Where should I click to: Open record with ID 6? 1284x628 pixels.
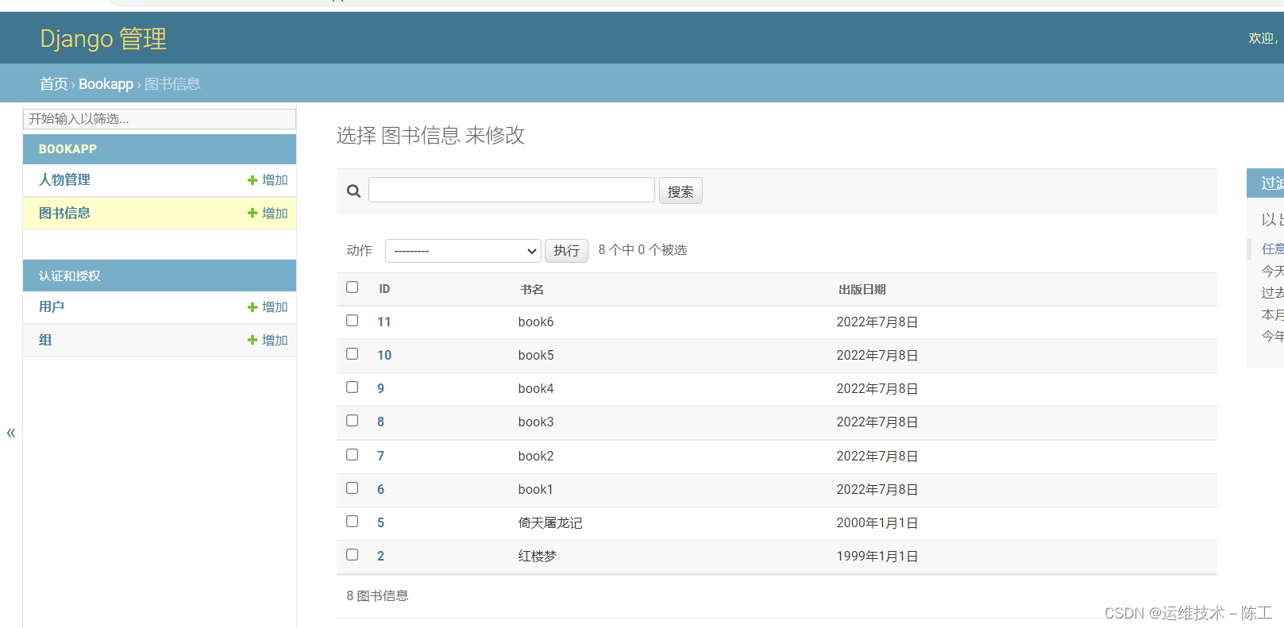point(380,490)
